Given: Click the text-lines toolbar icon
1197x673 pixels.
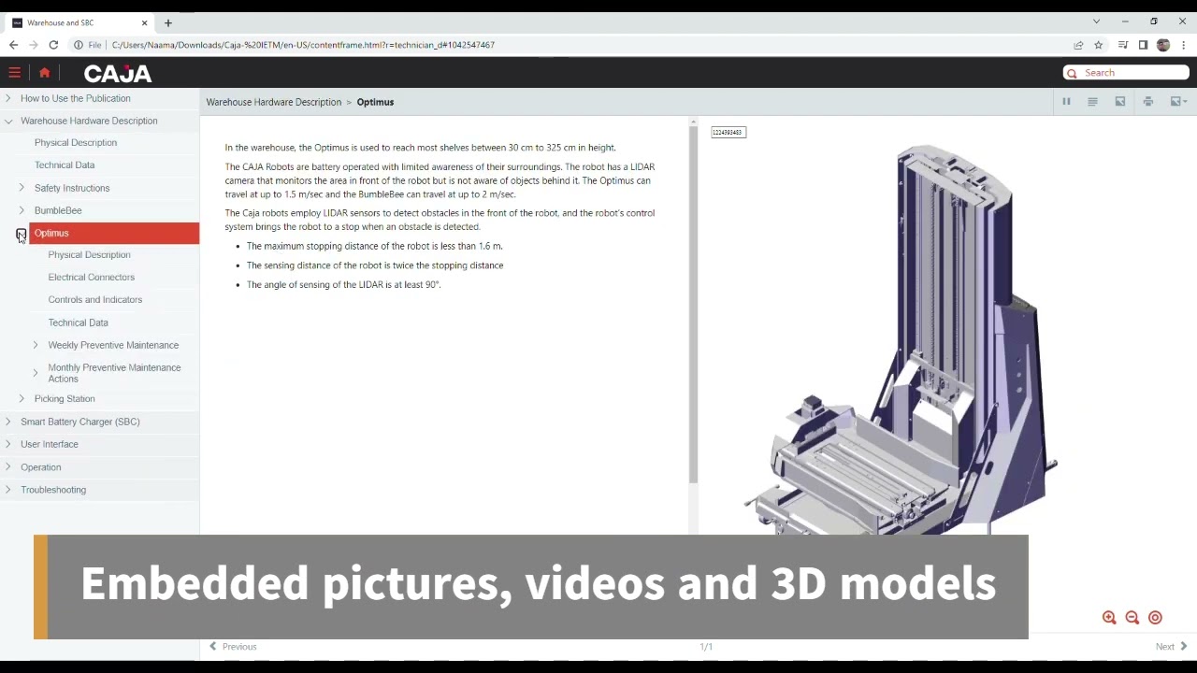Looking at the screenshot, I should pyautogui.click(x=1092, y=102).
